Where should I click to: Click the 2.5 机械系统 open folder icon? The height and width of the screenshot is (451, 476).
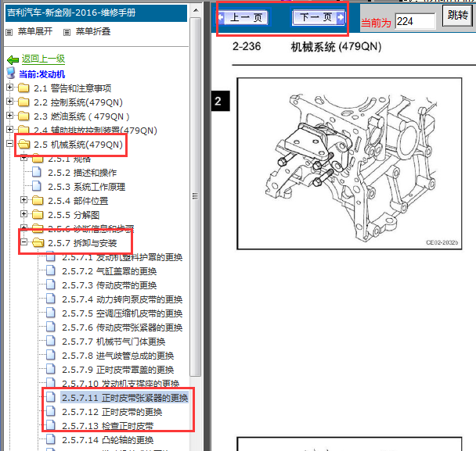(24, 145)
